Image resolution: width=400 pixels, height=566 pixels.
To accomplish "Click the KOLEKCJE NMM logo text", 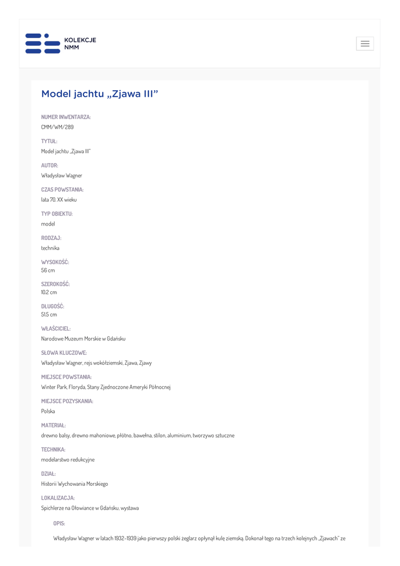I will point(80,44).
